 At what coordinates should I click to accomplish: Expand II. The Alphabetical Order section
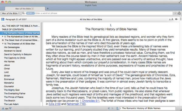click(3, 36)
